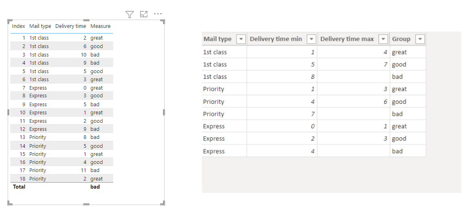Select the row with Index 1
The width and height of the screenshot is (468, 208).
coord(61,38)
